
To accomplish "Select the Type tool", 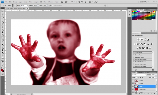I will pyautogui.click(x=2, y=50).
